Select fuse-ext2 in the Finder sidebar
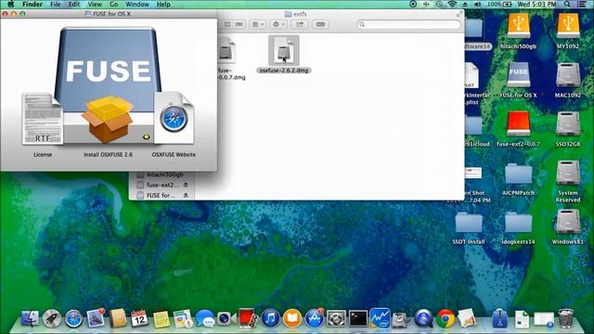The width and height of the screenshot is (594, 334). point(161,185)
